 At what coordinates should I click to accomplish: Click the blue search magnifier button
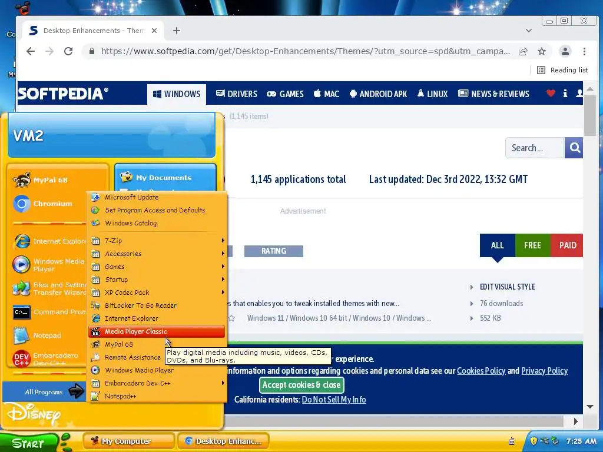(x=574, y=148)
